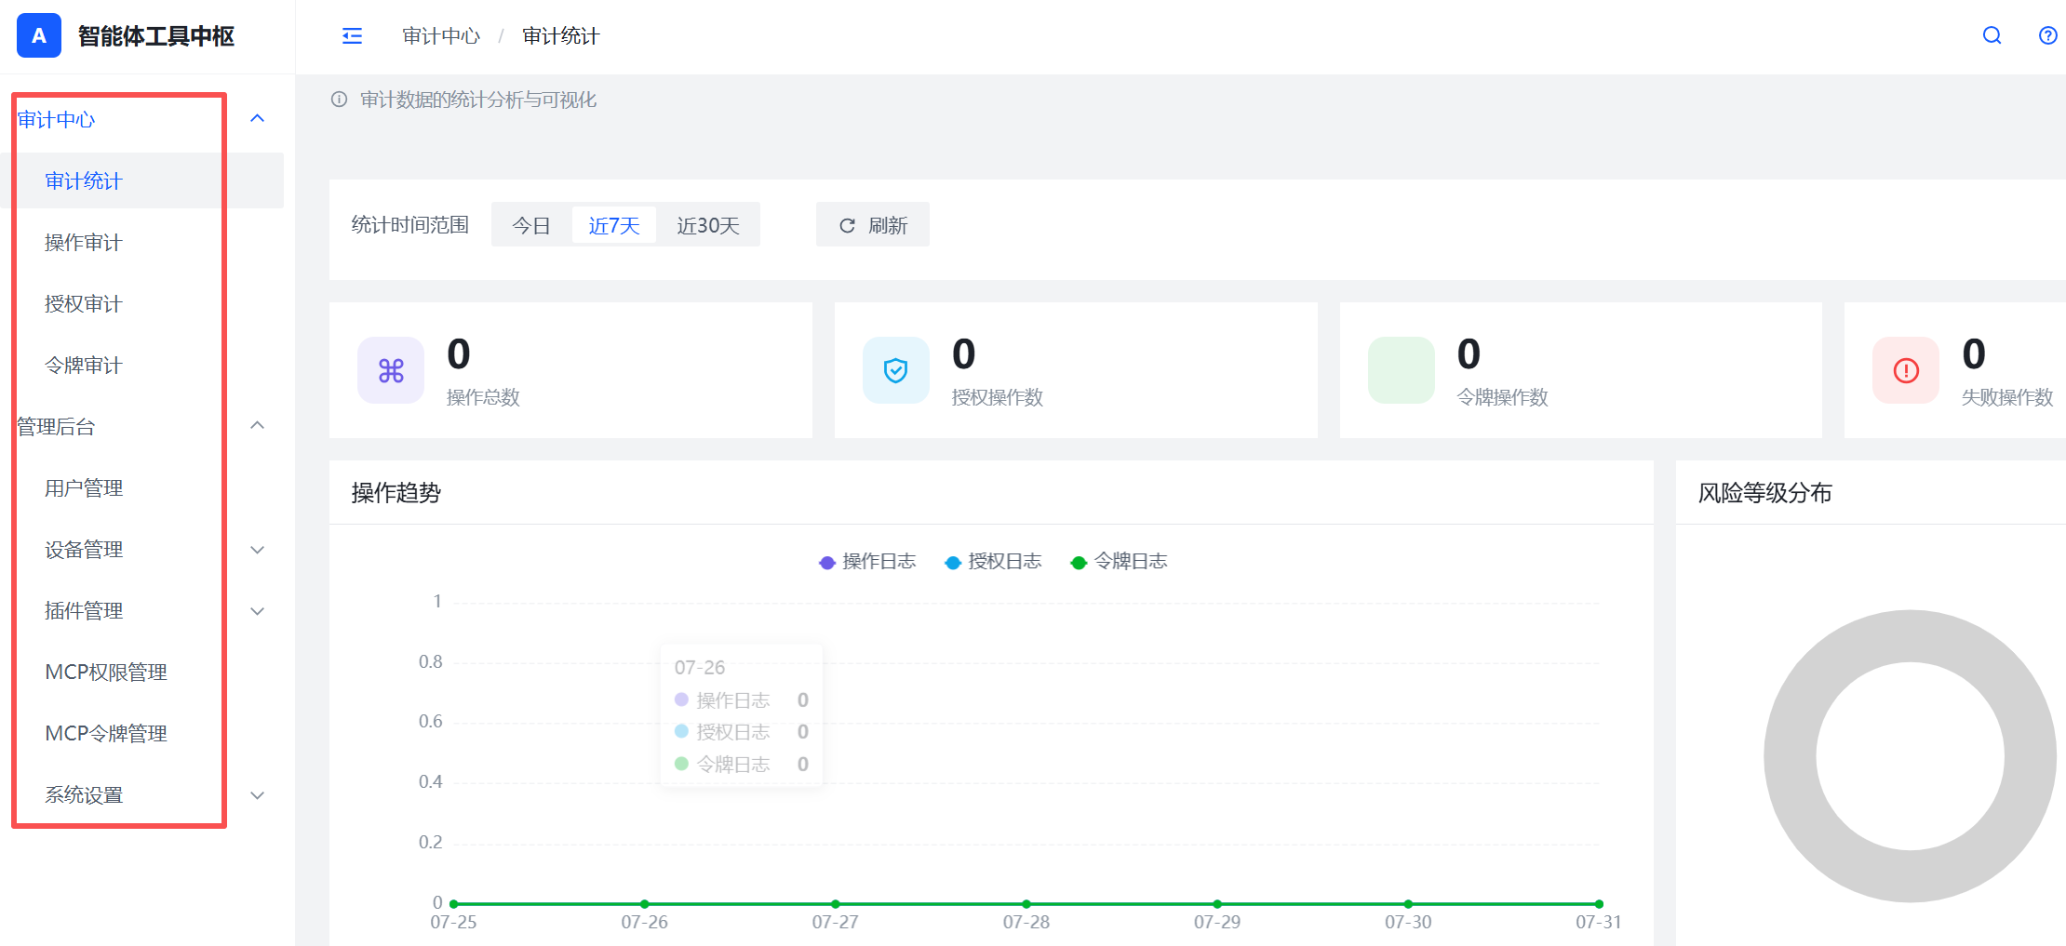Image resolution: width=2066 pixels, height=946 pixels.
Task: Click 07-31 data point on trend line
Action: [x=1599, y=903]
